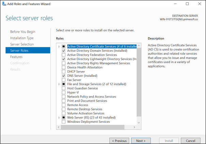Image resolution: width=206 pixels, height=144 pixels.
Task: Check Network Policy and Access Services
Action: (x=63, y=97)
